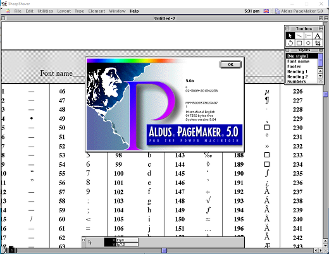Select the Pointer tool in Toolbox
This screenshot has width=329, height=254.
point(290,36)
